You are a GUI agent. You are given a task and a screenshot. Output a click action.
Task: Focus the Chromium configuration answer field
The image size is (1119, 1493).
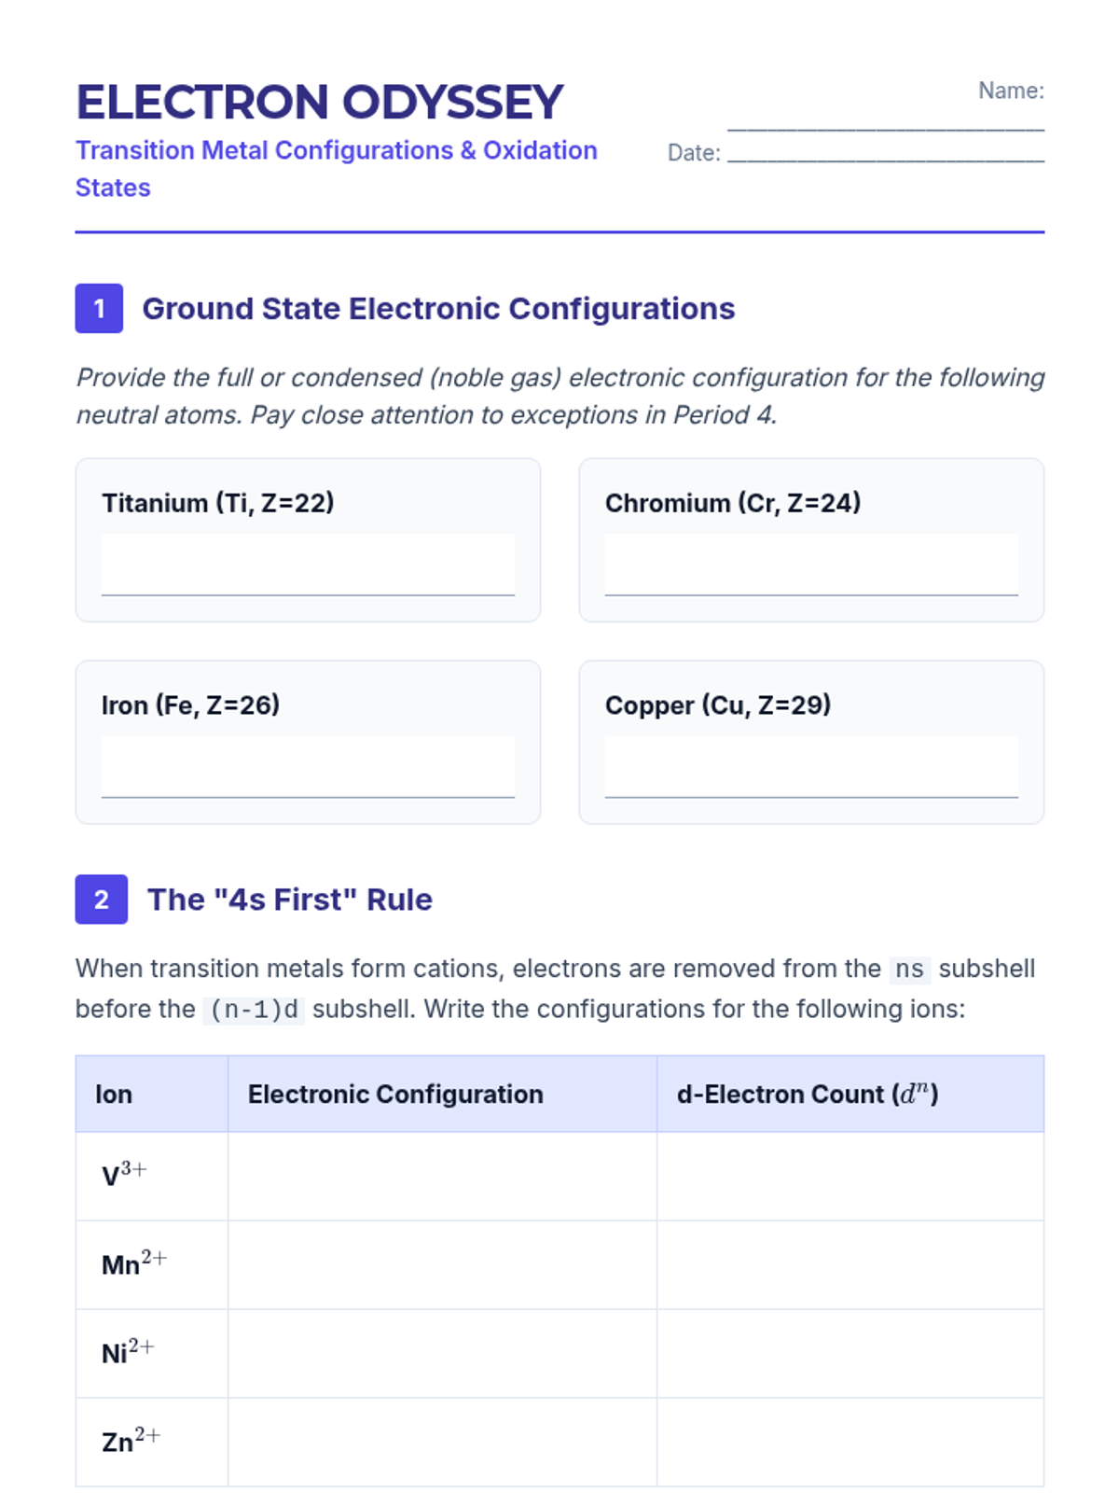pyautogui.click(x=811, y=565)
